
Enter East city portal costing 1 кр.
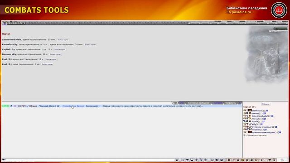tap(47, 64)
